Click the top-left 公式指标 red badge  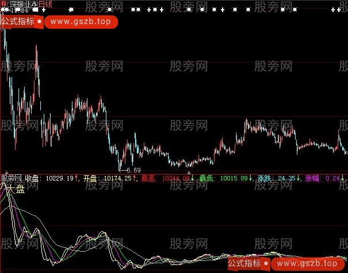[17, 21]
